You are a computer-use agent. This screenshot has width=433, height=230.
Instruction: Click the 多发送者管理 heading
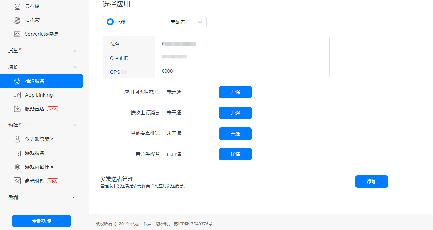(117, 179)
